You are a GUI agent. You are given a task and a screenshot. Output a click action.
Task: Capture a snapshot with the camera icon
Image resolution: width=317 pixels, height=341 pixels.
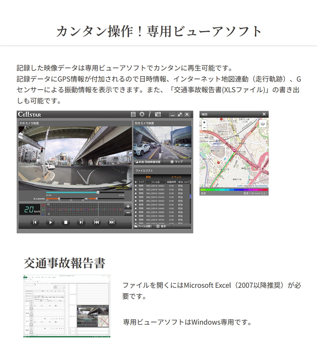tap(158, 114)
